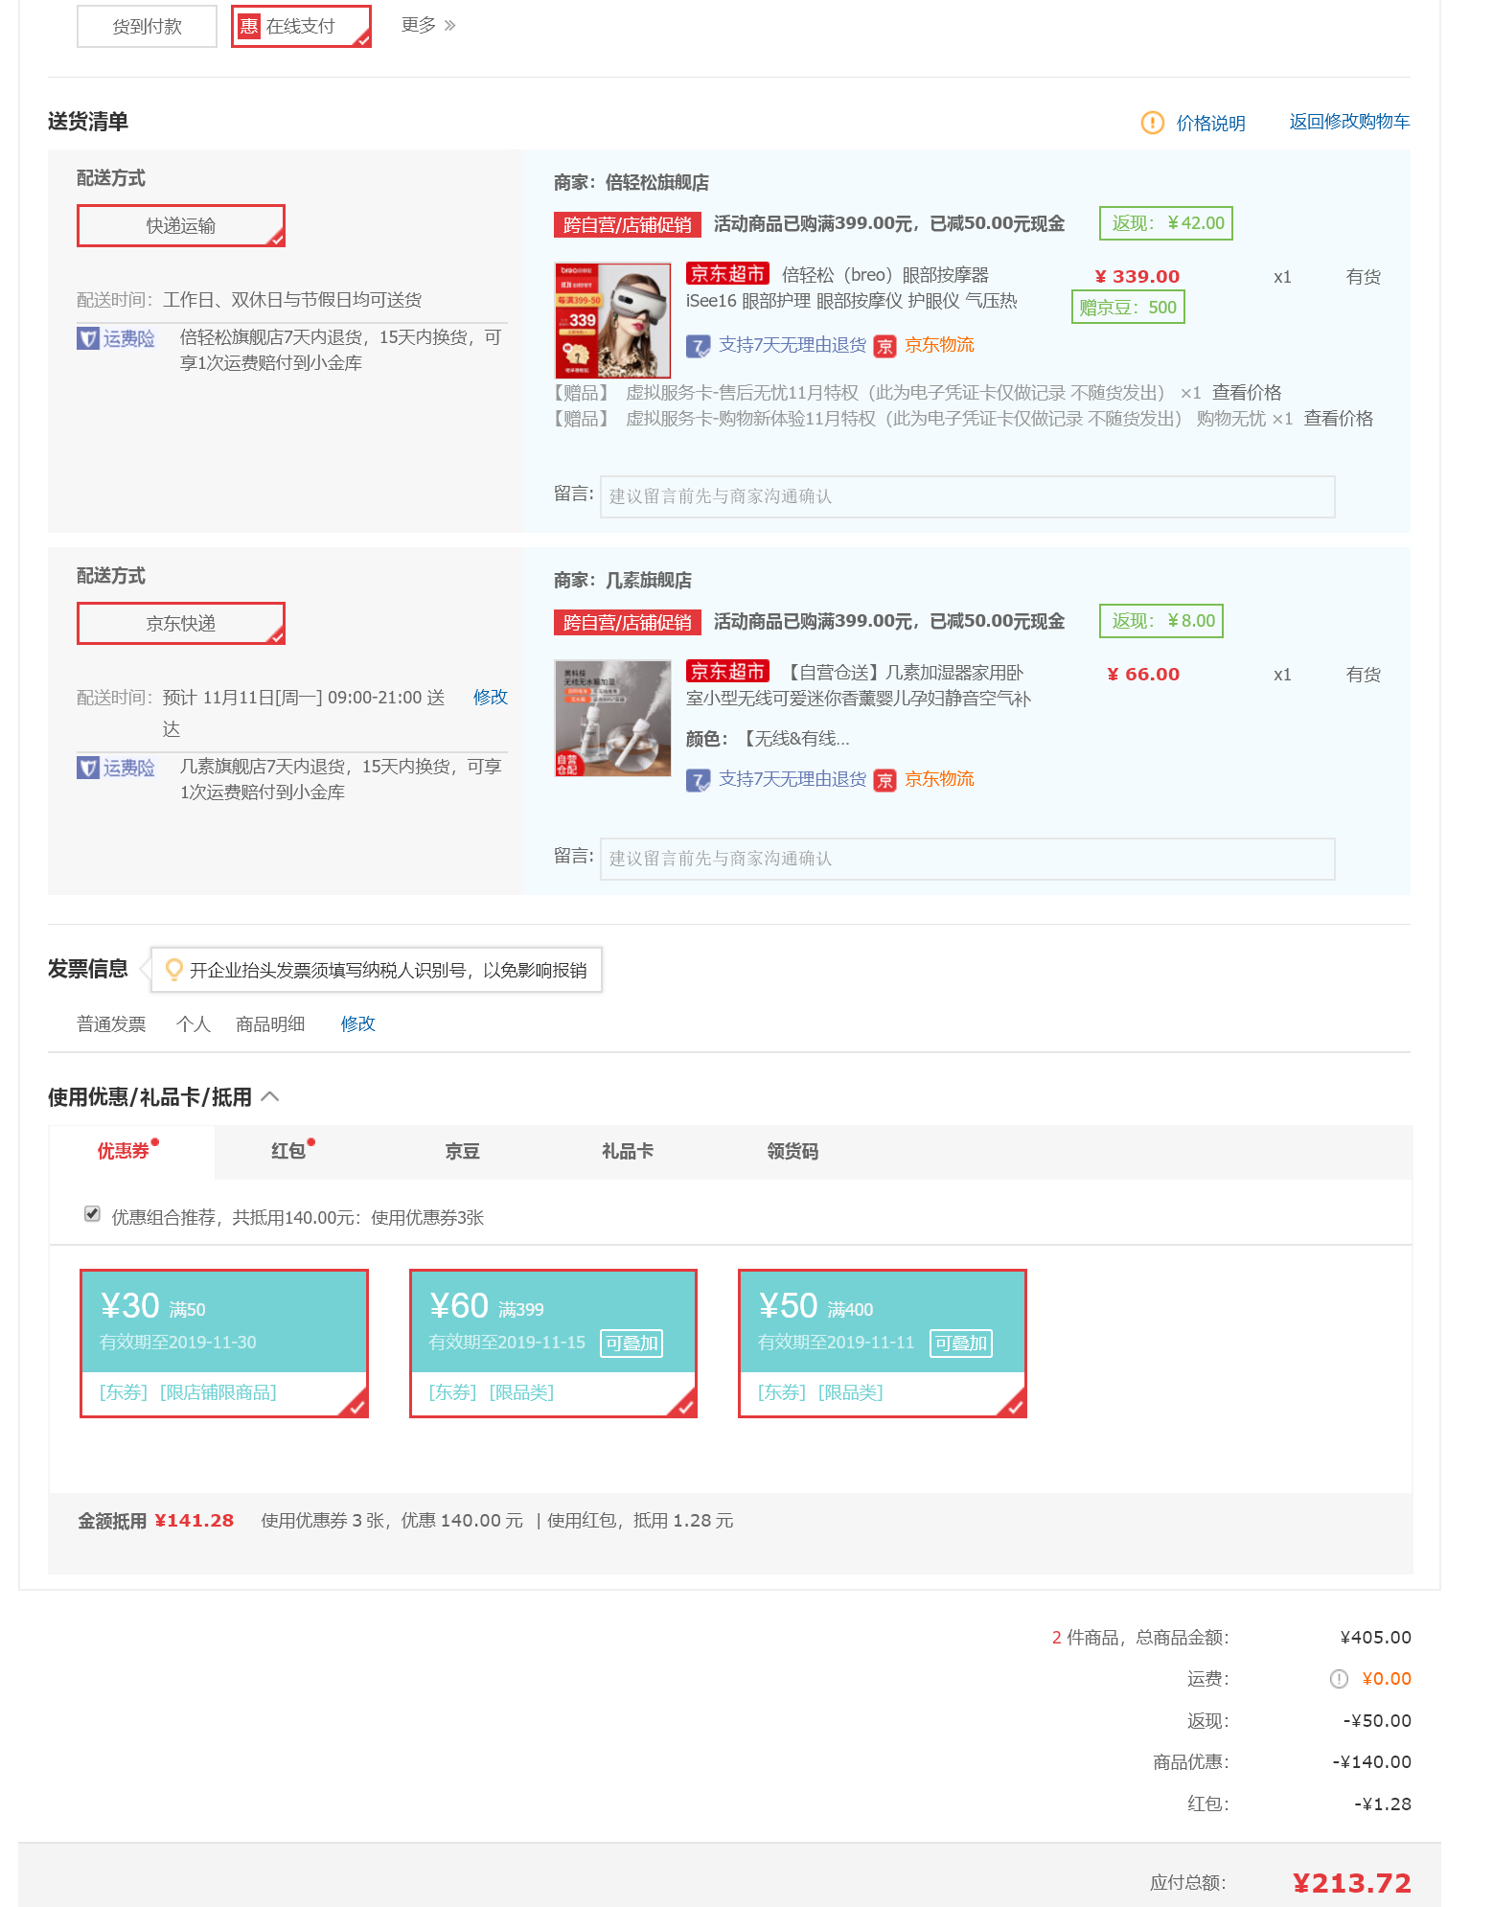Switch to 京豆 tab
Image resolution: width=1493 pixels, height=1907 pixels.
click(x=463, y=1151)
